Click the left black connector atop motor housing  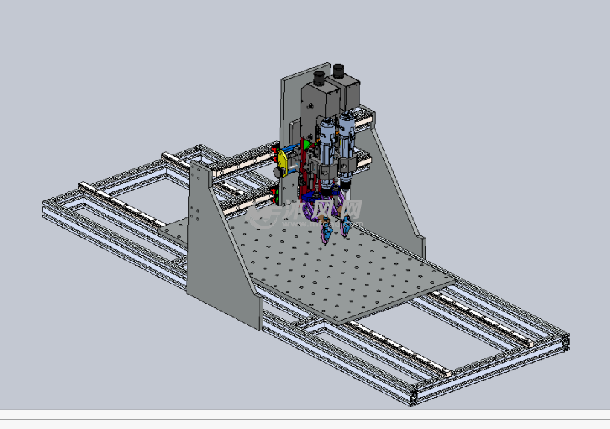tap(319, 78)
